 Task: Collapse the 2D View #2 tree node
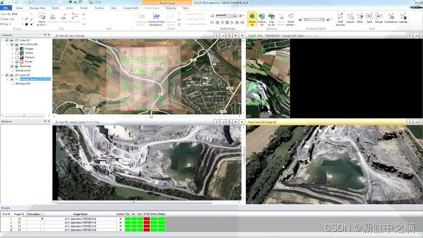coord(3,75)
